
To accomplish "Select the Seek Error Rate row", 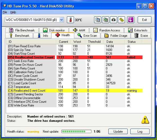I will point(75,61).
